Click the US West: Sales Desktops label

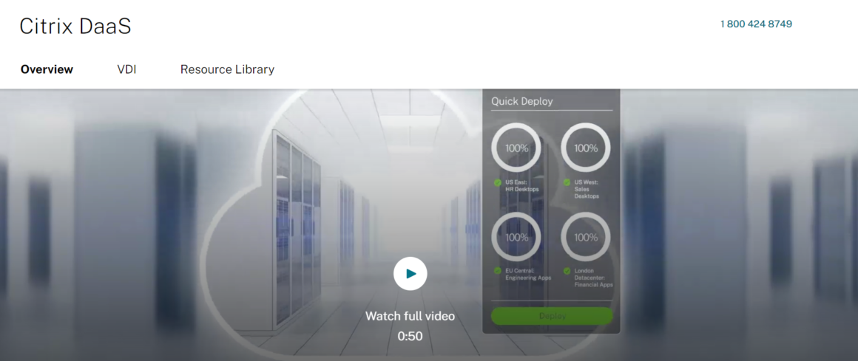tap(587, 189)
